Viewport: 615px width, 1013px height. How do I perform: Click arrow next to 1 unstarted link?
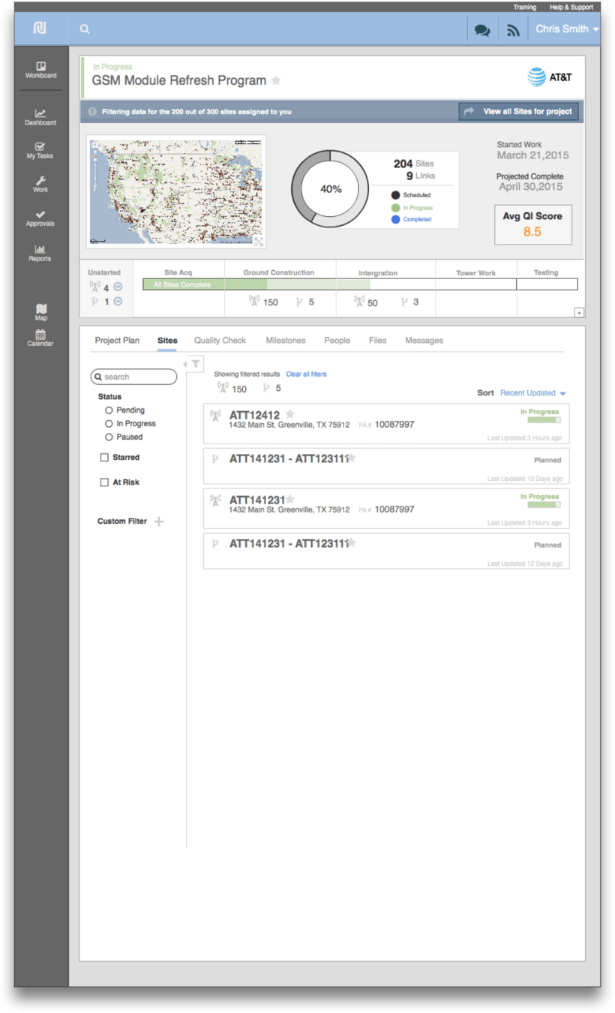coord(118,302)
